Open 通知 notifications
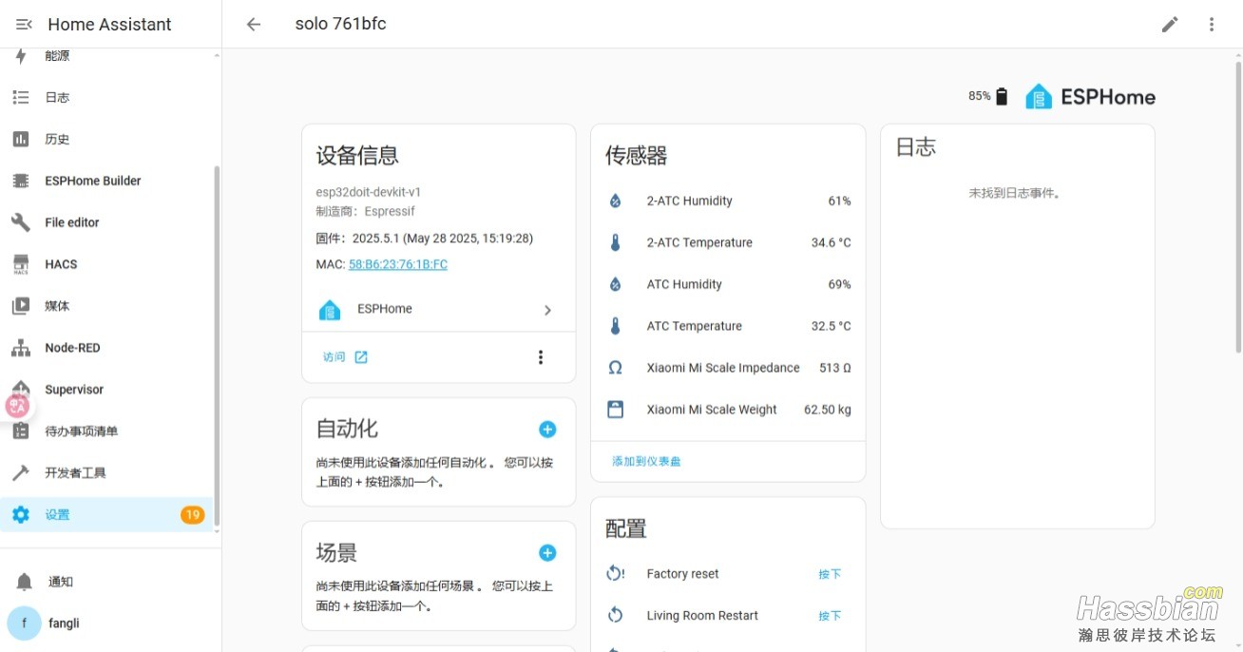 click(x=110, y=582)
